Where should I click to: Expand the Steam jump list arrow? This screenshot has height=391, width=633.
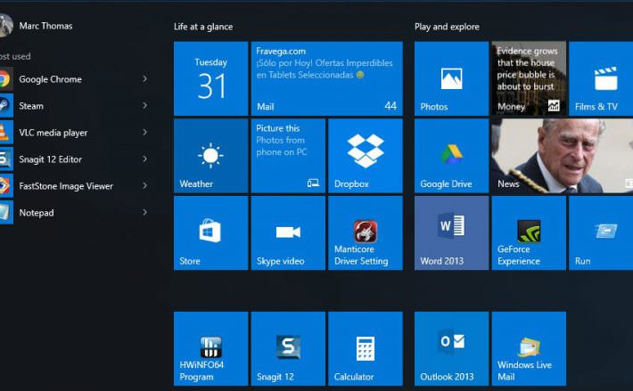(145, 106)
